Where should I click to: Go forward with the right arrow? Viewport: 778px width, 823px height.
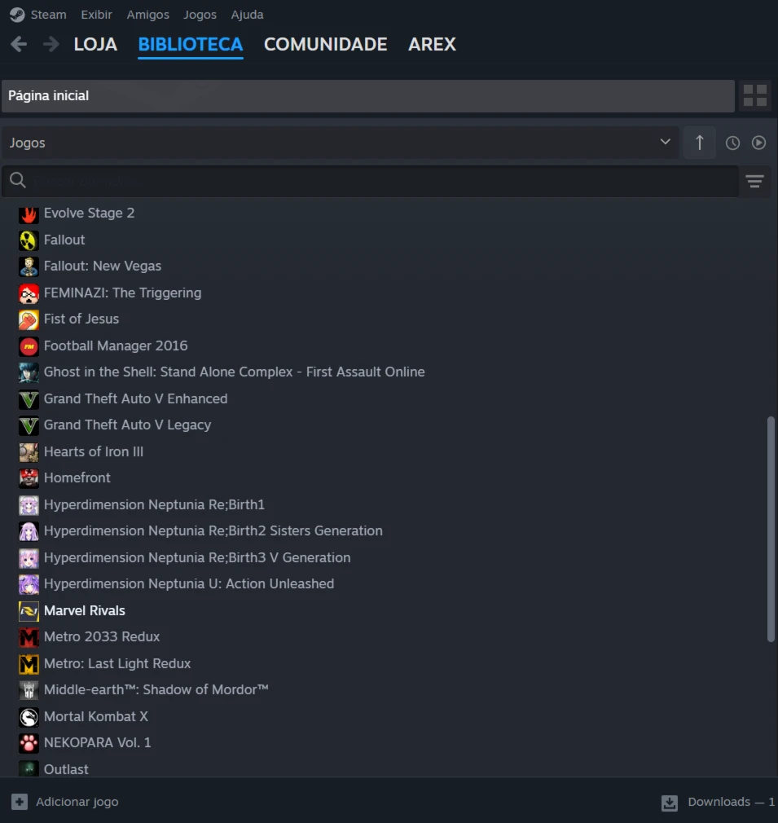click(x=51, y=44)
